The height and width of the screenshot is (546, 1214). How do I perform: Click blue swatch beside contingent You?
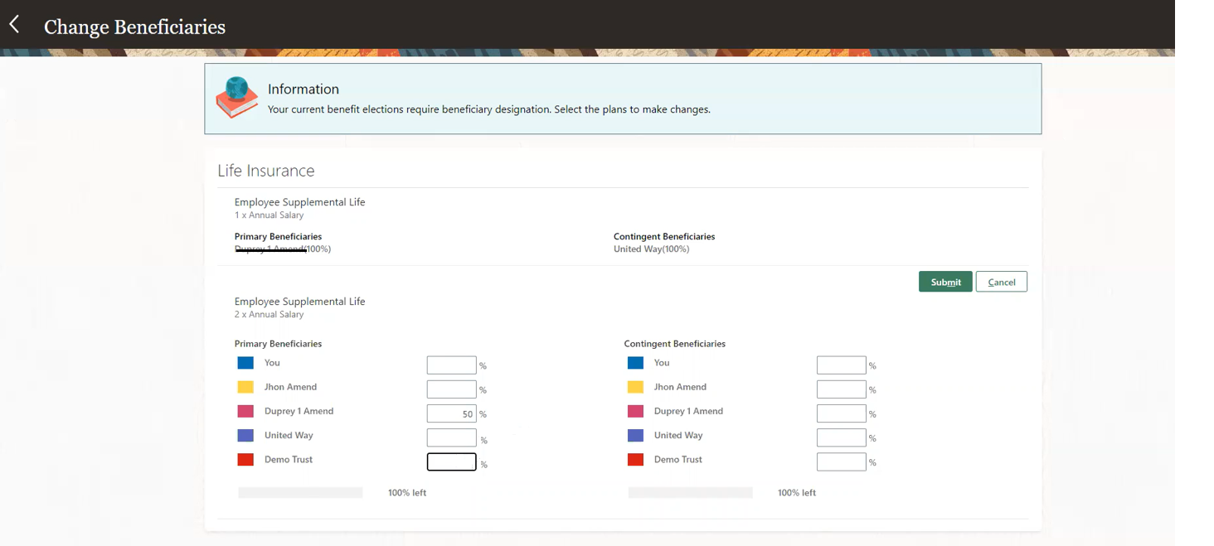coord(635,363)
